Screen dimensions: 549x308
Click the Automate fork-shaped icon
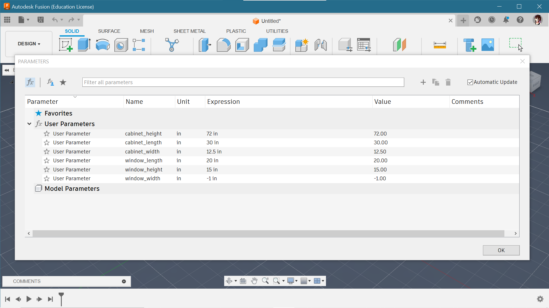tap(172, 45)
